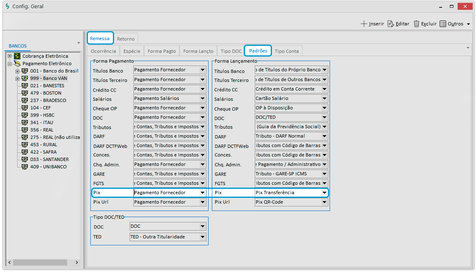Click the Pagamento Eletrônico icon

(x=17, y=63)
